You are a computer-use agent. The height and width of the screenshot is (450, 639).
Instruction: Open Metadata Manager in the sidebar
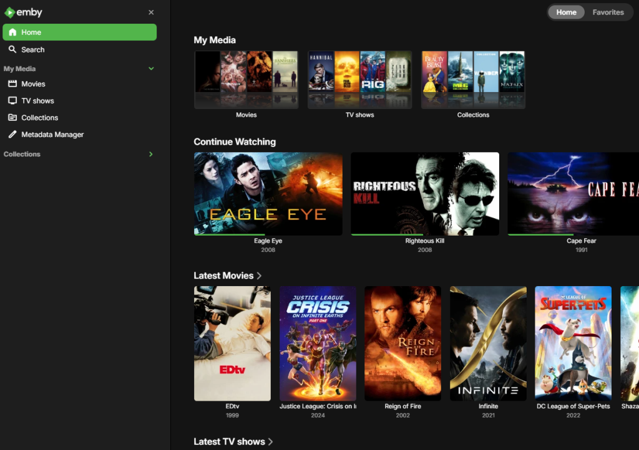(x=79, y=134)
